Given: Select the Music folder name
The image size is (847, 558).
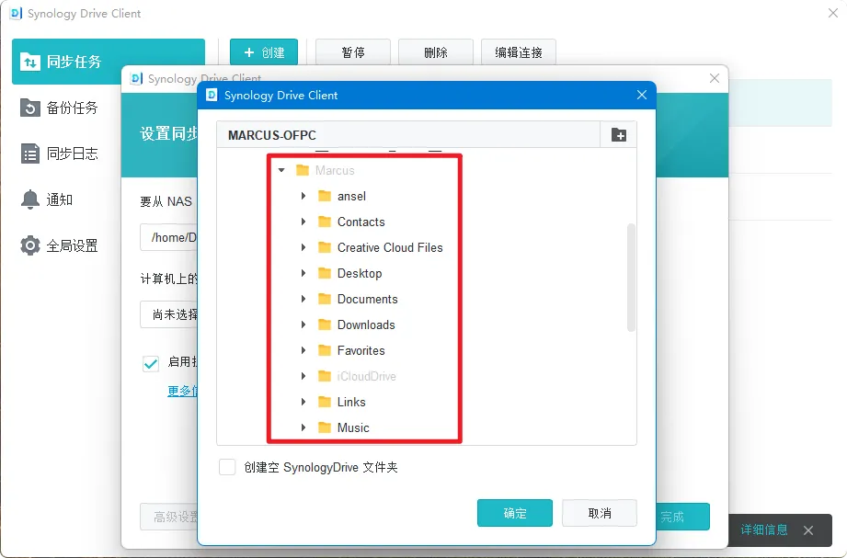Looking at the screenshot, I should (x=353, y=427).
